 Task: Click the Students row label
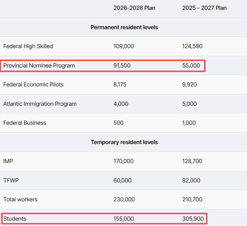click(x=15, y=219)
